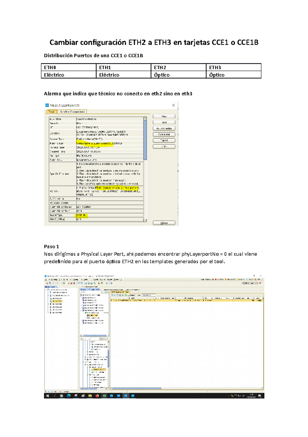The height and width of the screenshot is (437, 308).
Task: Select the highlighted Physical Layer Port tree node
Action: click(x=99, y=370)
